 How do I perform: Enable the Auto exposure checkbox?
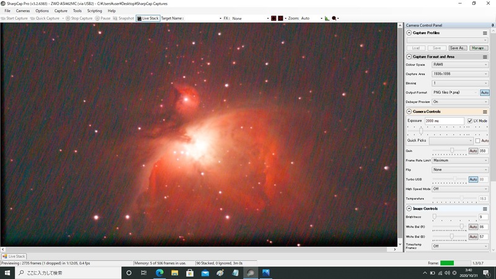point(477,141)
